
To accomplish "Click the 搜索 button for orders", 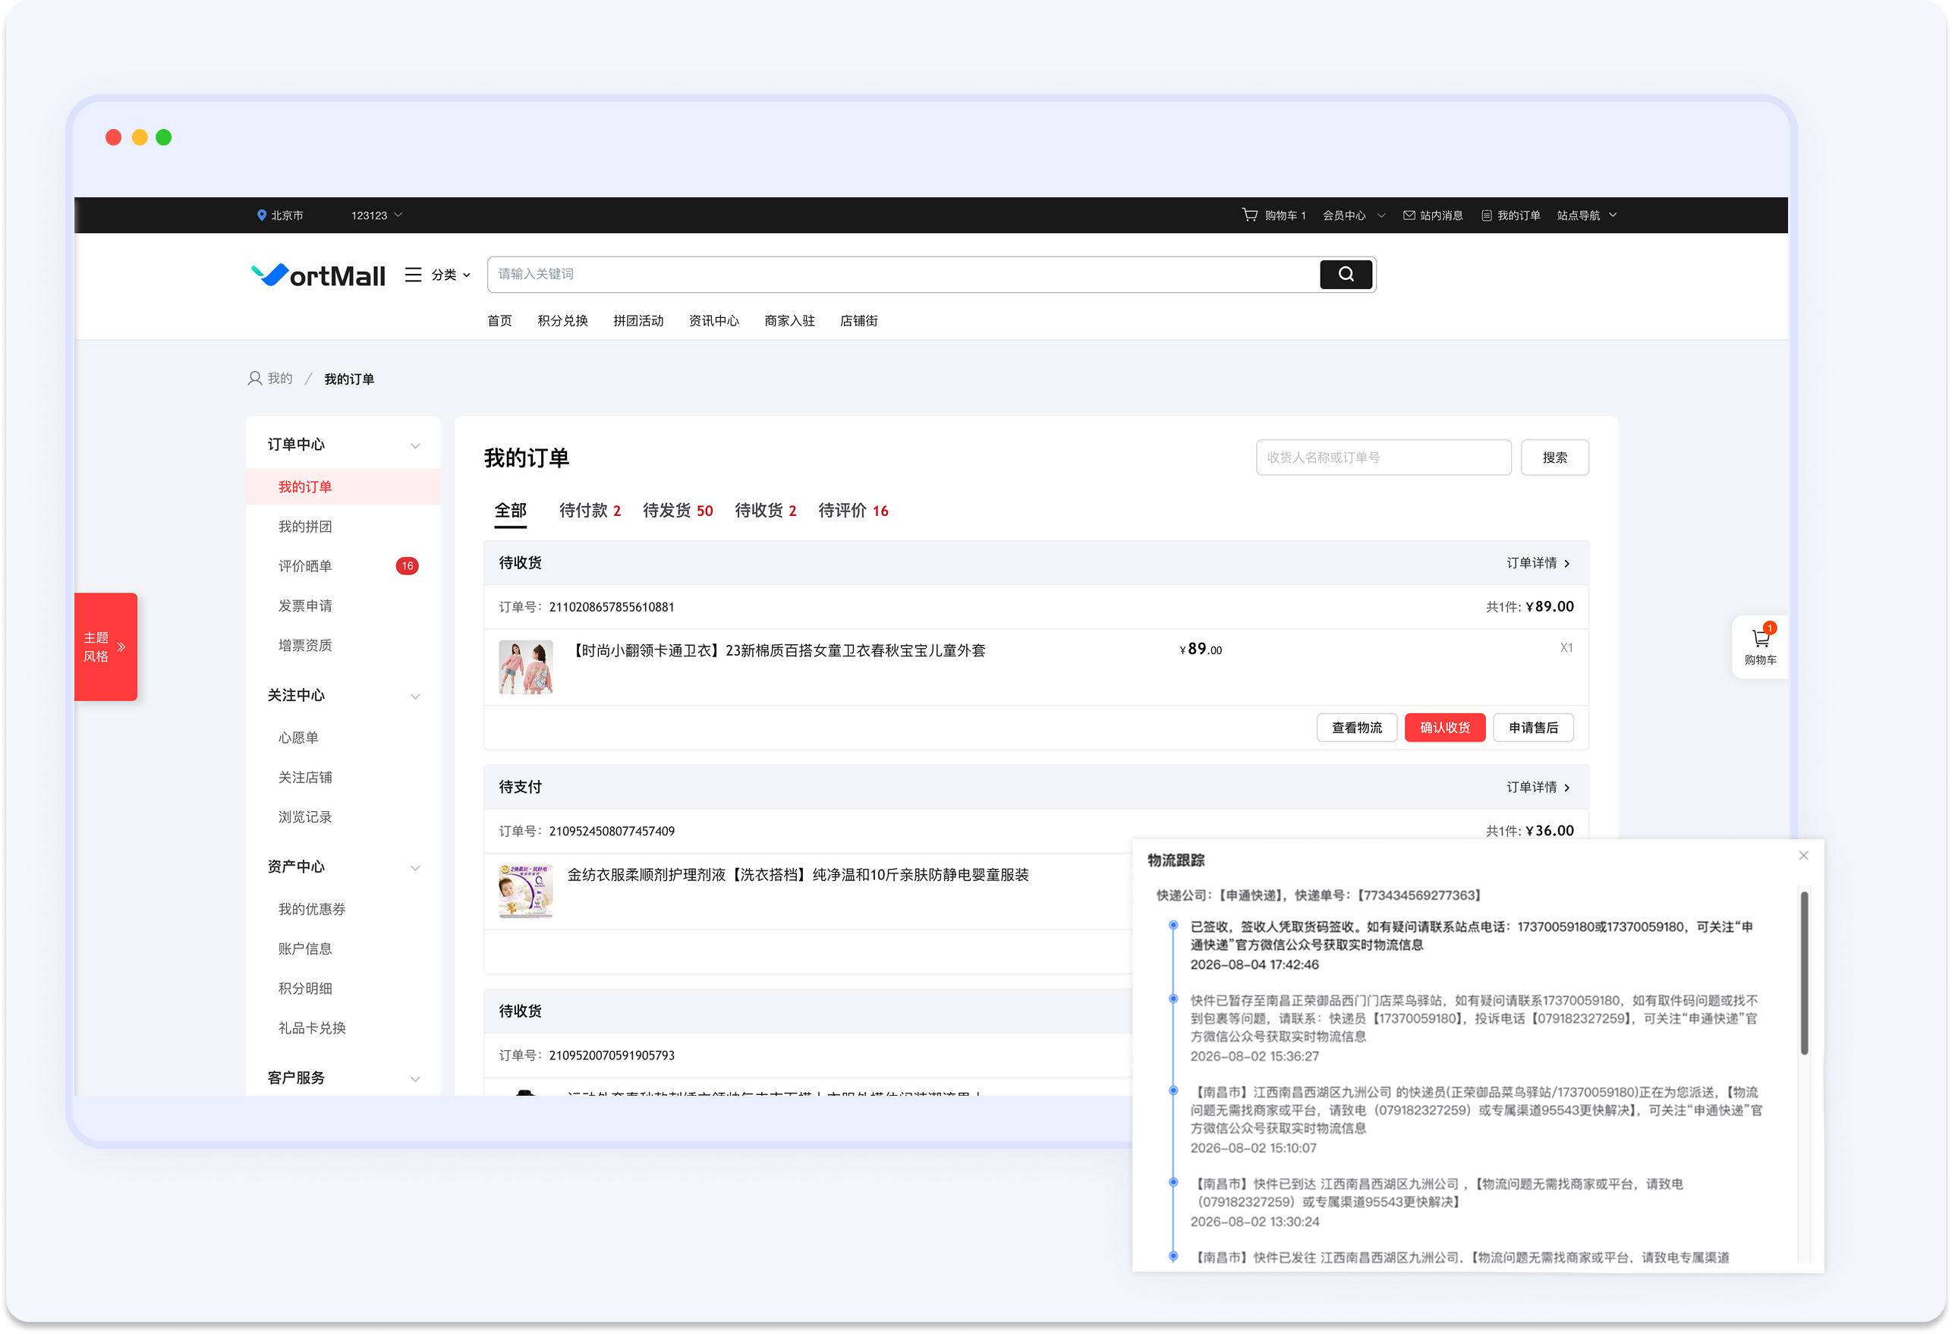I will click(1554, 458).
